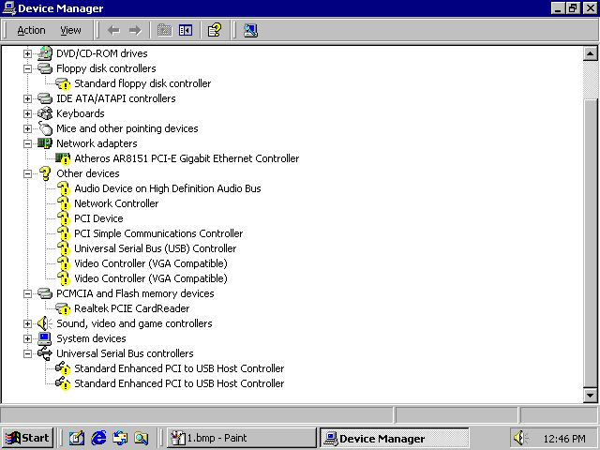The height and width of the screenshot is (450, 600).
Task: Click the Other devices question mark icon
Action: (45, 173)
